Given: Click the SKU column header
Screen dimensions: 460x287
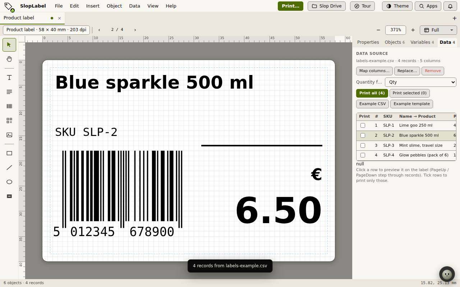Looking at the screenshot, I should pos(388,117).
